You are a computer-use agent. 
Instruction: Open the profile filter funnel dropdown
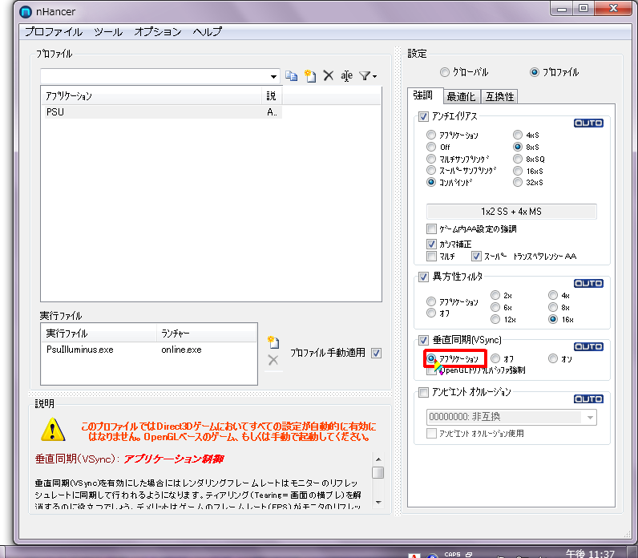pyautogui.click(x=368, y=75)
